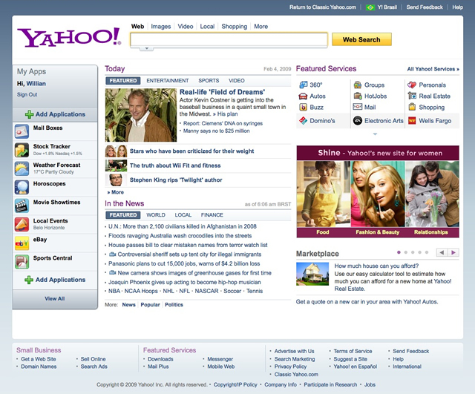
Task: Open the Stock Tracker app icon
Action: (x=22, y=150)
